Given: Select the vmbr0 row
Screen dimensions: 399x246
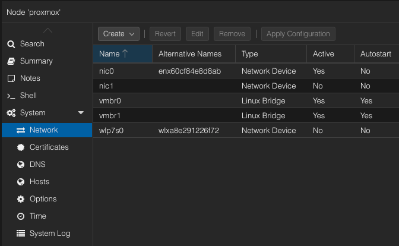Looking at the screenshot, I should [246, 101].
